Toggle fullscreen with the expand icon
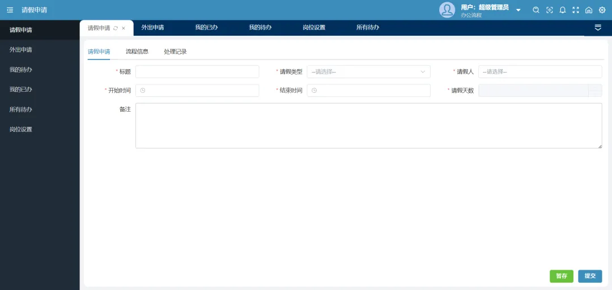The height and width of the screenshot is (290, 612). pyautogui.click(x=576, y=10)
